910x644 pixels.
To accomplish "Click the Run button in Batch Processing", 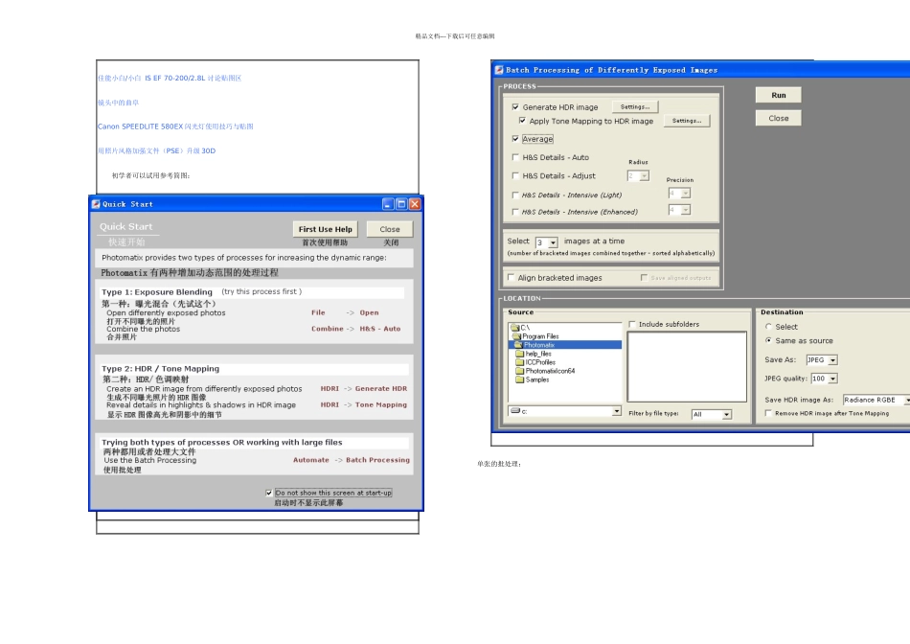I will (x=778, y=95).
